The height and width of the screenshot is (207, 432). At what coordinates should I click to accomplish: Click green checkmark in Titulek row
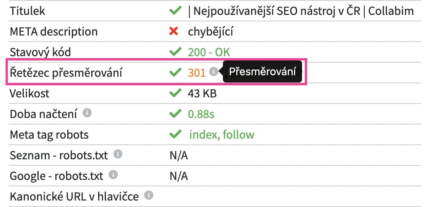[x=175, y=11]
